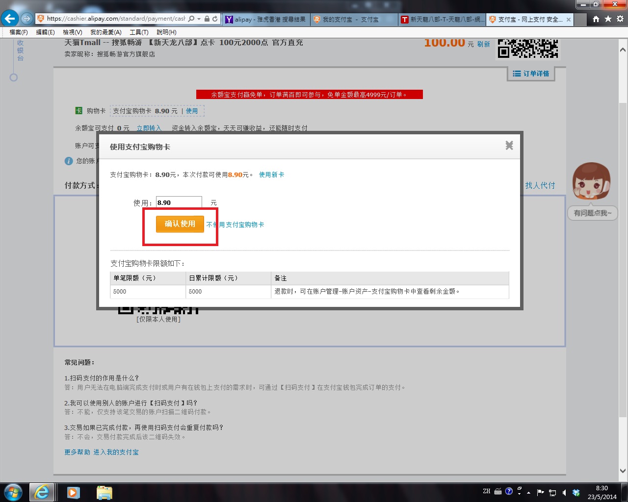The height and width of the screenshot is (502, 628).
Task: Refresh the page with the reload icon
Action: click(215, 19)
